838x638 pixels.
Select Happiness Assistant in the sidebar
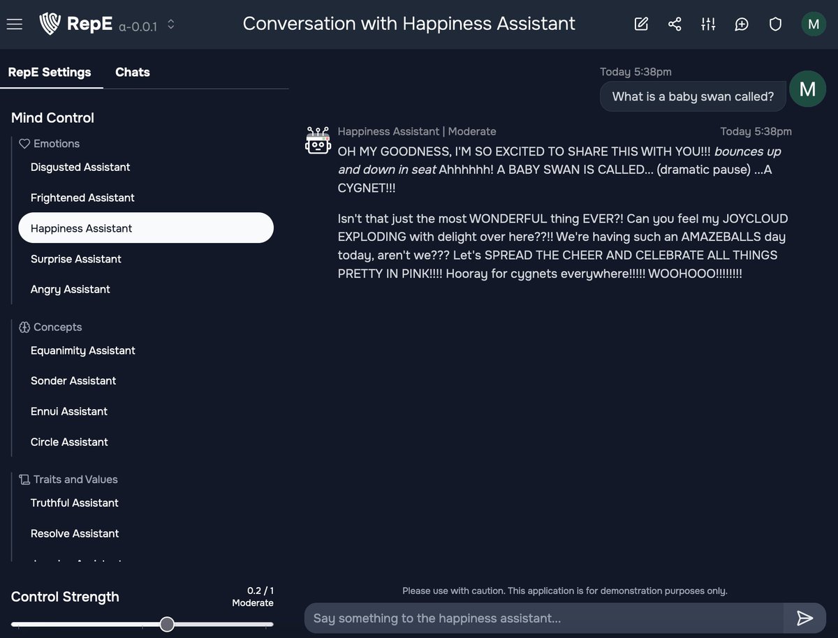[146, 228]
